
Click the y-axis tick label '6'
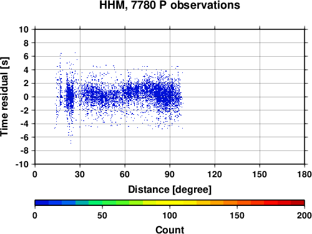pos(26,57)
